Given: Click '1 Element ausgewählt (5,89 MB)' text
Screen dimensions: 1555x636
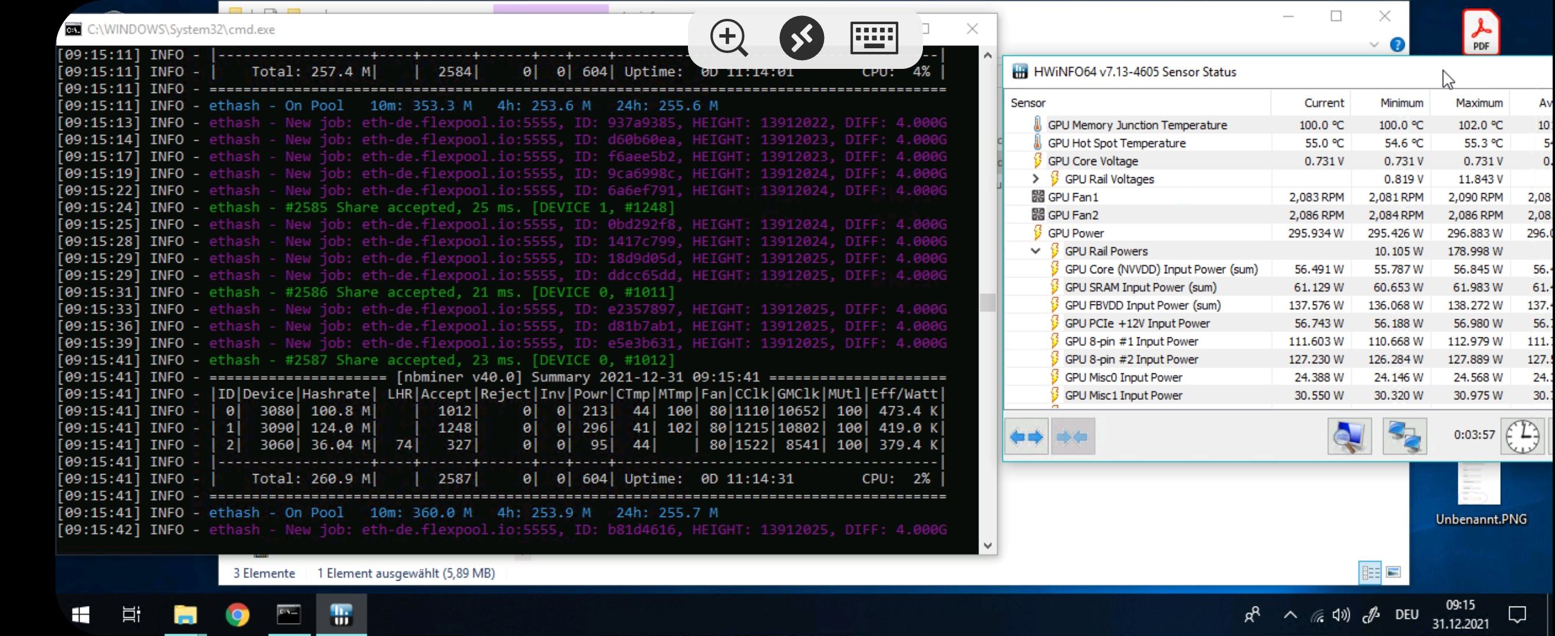Looking at the screenshot, I should 406,573.
